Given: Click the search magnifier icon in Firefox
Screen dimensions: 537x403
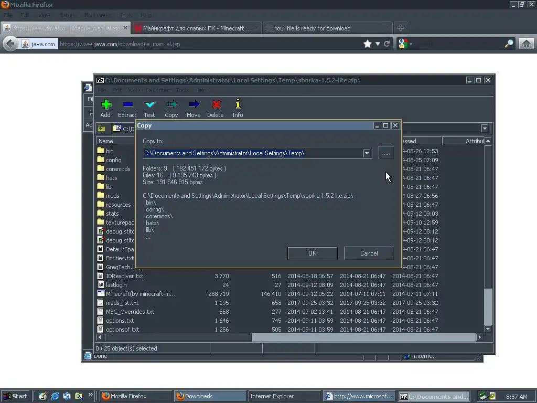Looking at the screenshot, I should (509, 44).
